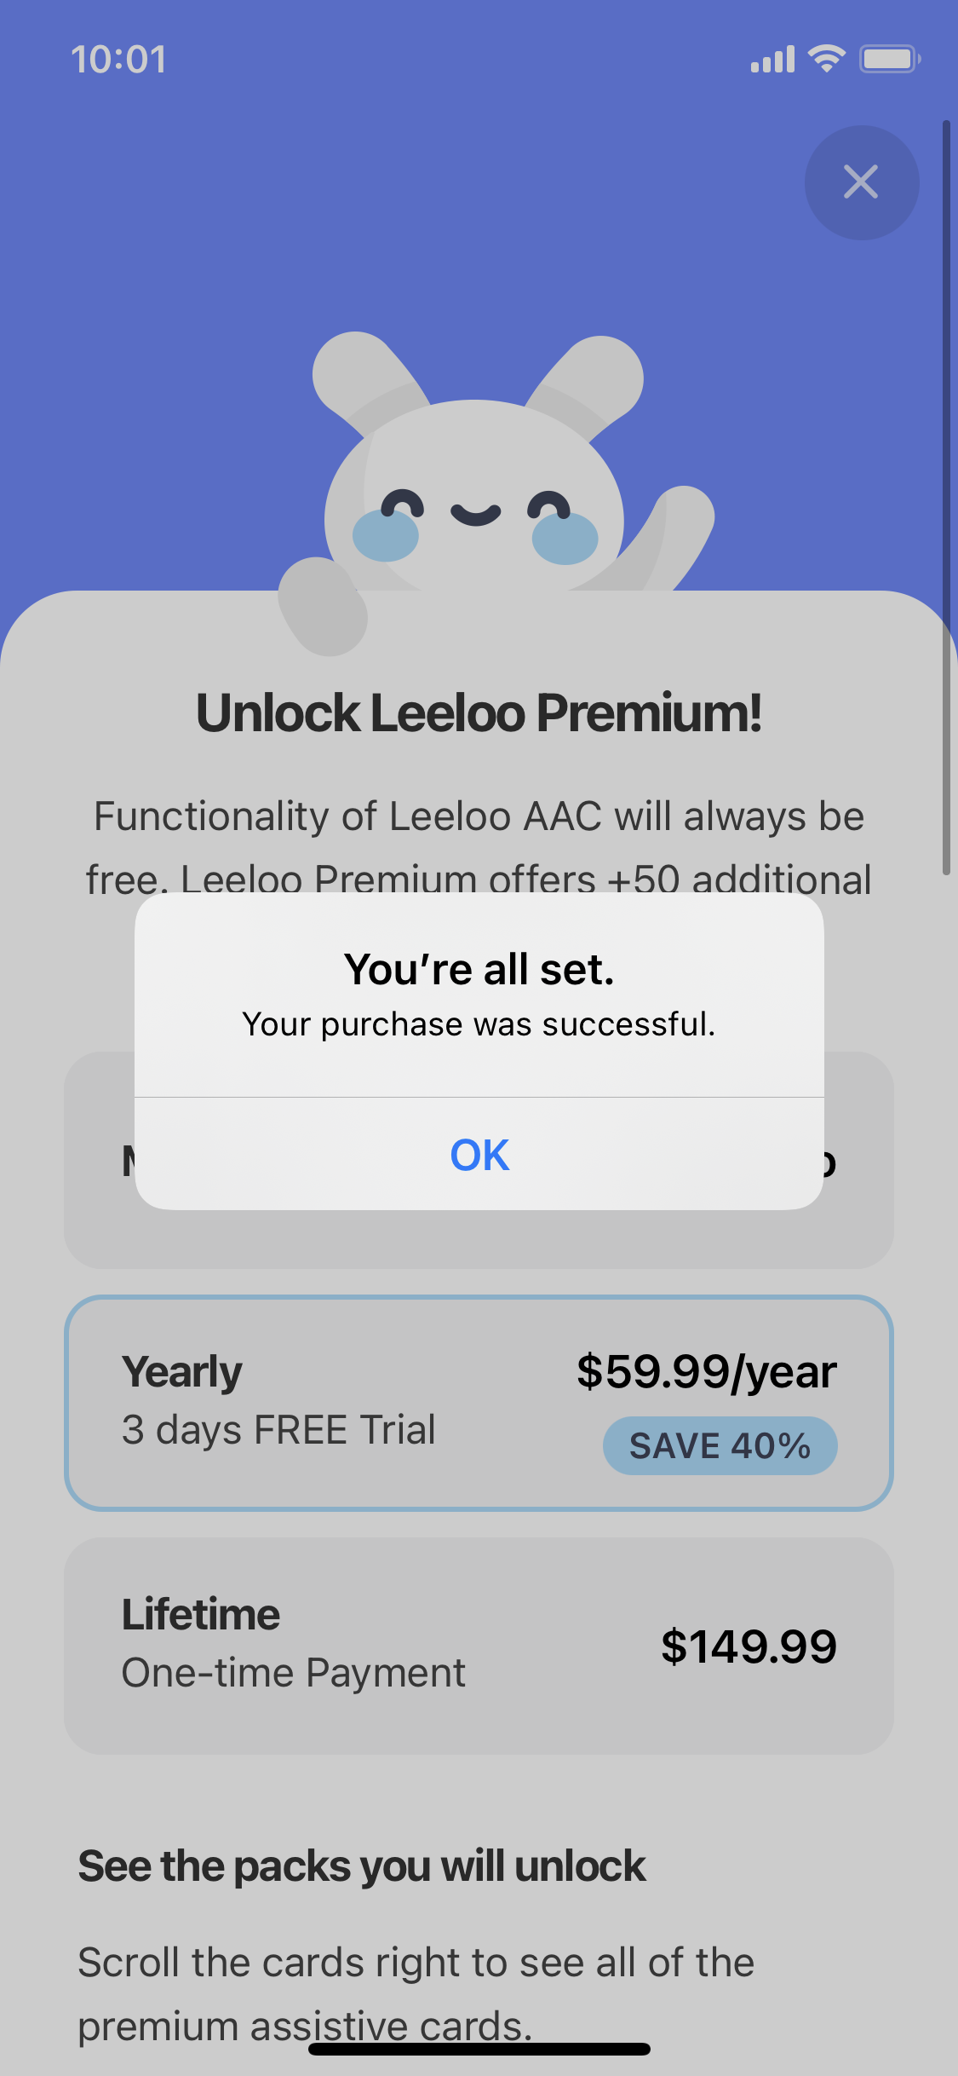Screen dimensions: 958x2076
Task: Tap the 10:01 clock in status bar
Action: (118, 60)
